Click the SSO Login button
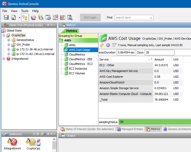 (90, 17)
